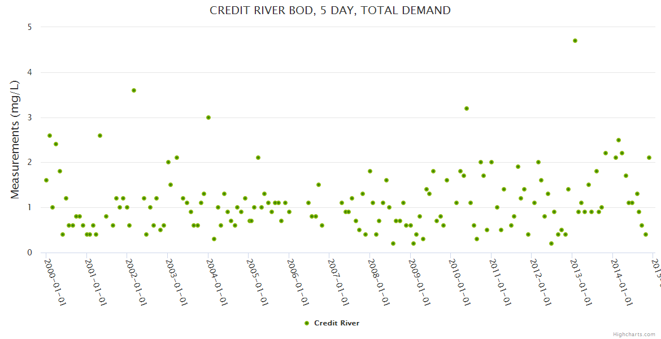Viewport: 661px width, 339px height.
Task: Click the y-axis label 3
Action: [29, 118]
